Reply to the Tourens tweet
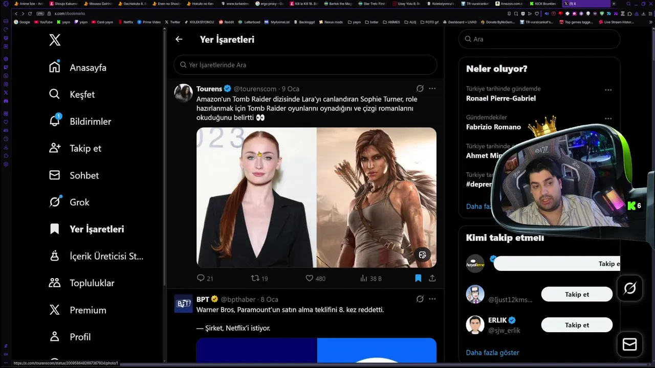 (205, 278)
